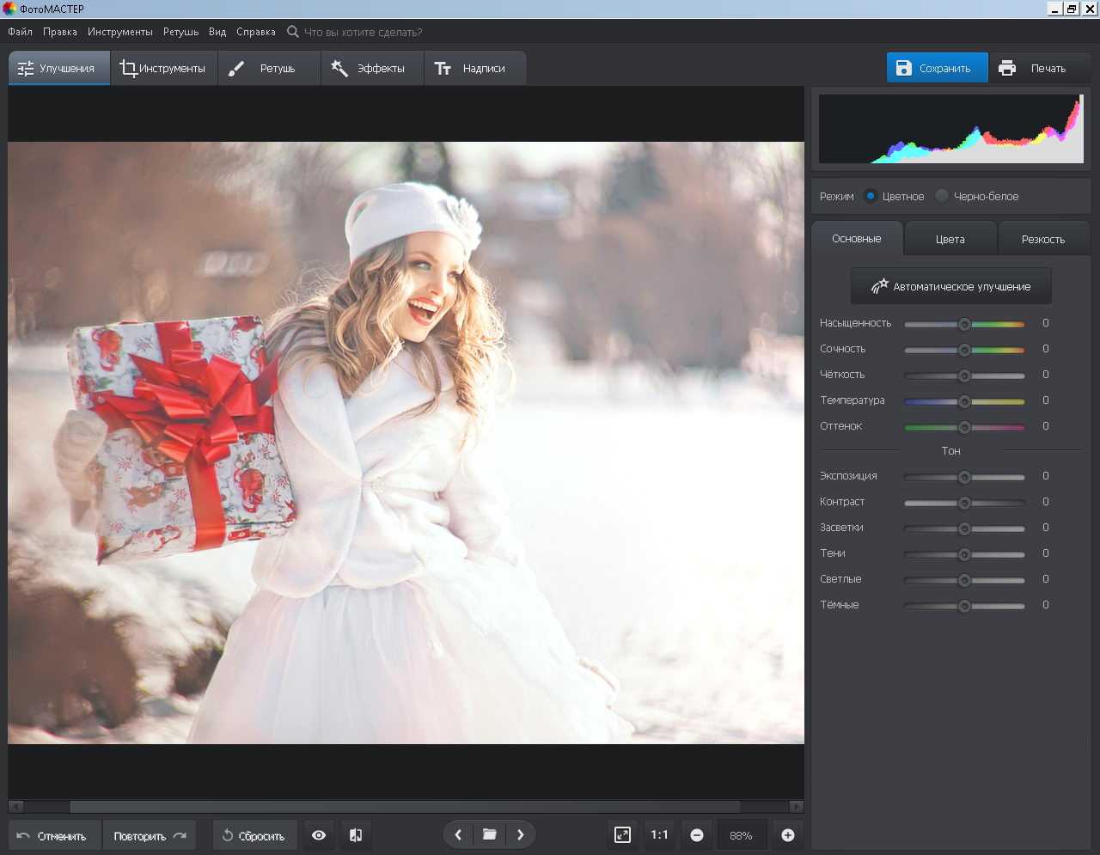Image resolution: width=1100 pixels, height=855 pixels.
Task: Switch to the Эффекты tab
Action: 370,69
